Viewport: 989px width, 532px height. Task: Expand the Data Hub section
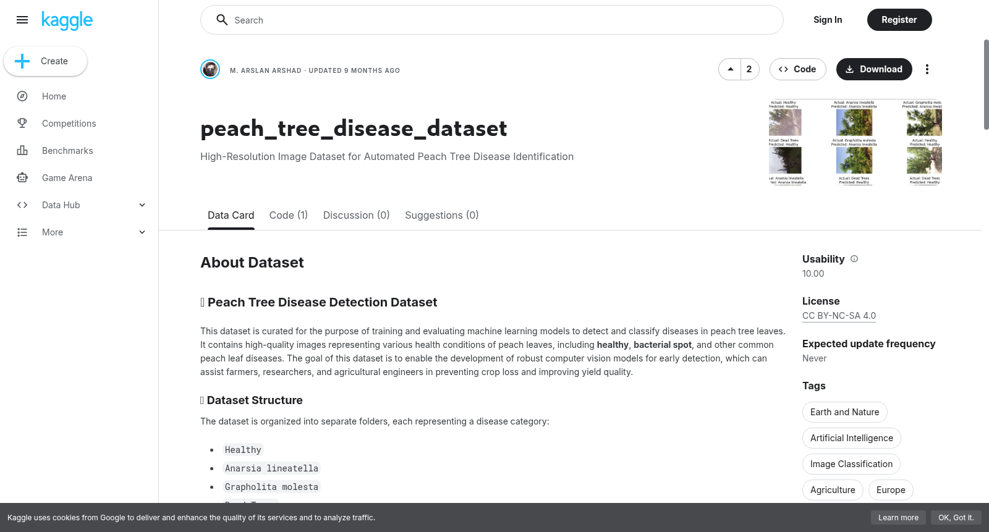[x=142, y=205]
